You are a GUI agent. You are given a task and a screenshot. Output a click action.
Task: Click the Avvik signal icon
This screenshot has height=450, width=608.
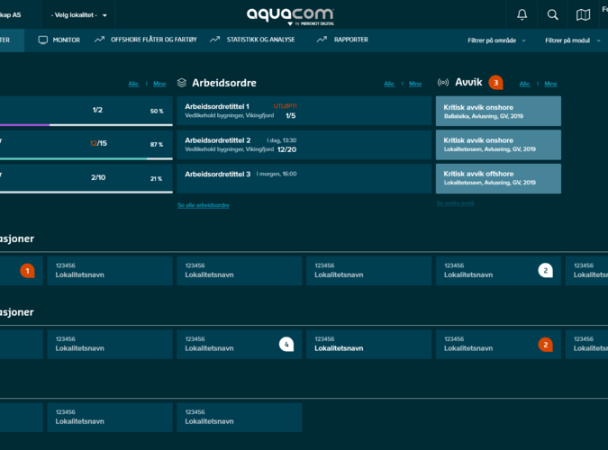click(443, 82)
